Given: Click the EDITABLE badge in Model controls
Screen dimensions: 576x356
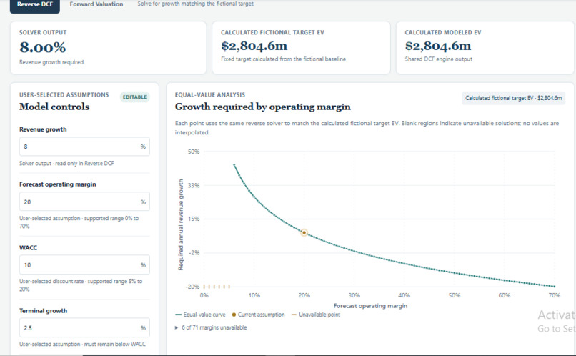Looking at the screenshot, I should (x=134, y=97).
